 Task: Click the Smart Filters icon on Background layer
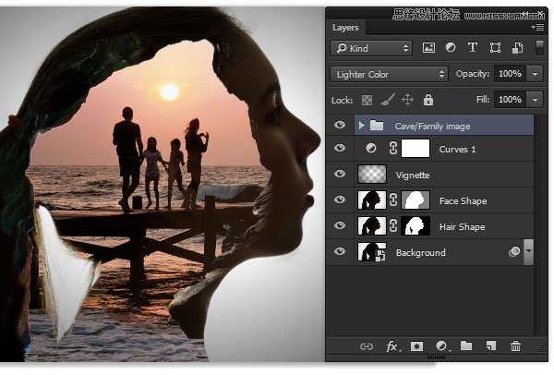pos(514,251)
